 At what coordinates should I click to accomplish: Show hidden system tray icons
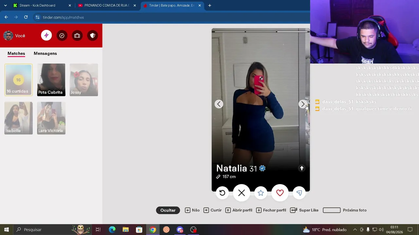[355, 229]
